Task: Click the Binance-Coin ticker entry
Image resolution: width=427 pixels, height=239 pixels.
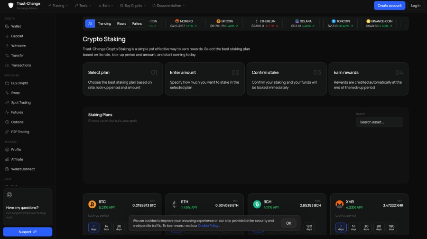Action: [379, 23]
